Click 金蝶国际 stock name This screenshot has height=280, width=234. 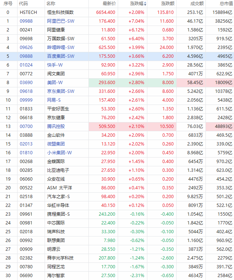coord(56,162)
